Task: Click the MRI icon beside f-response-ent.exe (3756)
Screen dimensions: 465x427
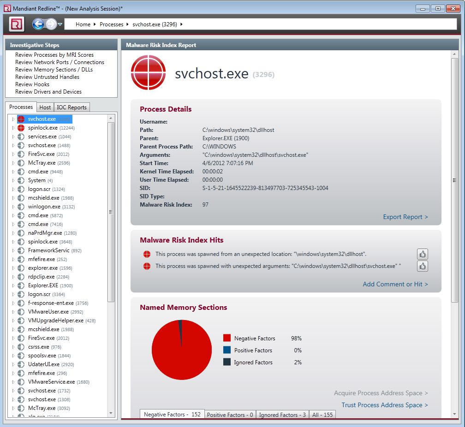Action: pos(21,303)
